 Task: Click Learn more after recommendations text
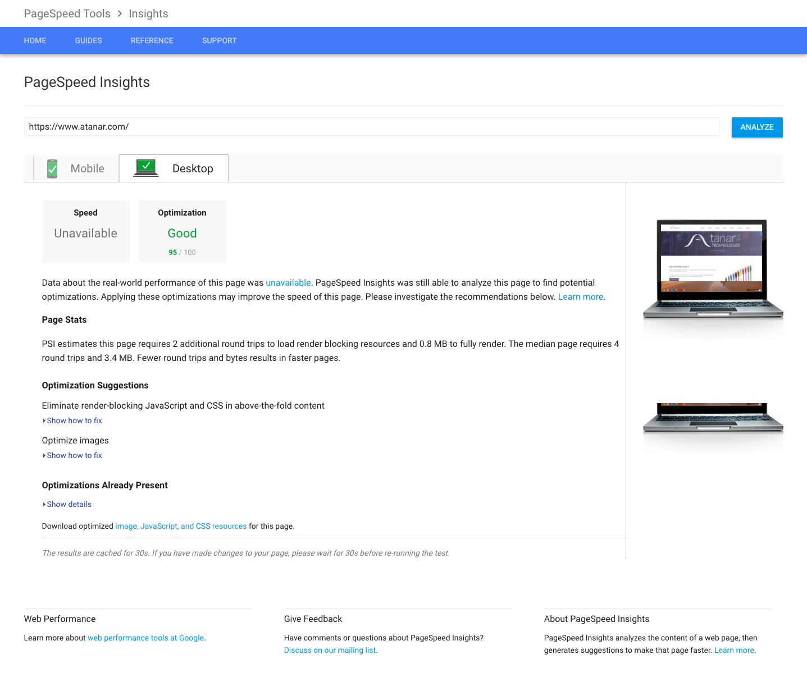tap(581, 296)
